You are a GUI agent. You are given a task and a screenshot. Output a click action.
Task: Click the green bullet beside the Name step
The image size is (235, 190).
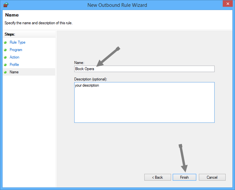pyautogui.click(x=5, y=72)
